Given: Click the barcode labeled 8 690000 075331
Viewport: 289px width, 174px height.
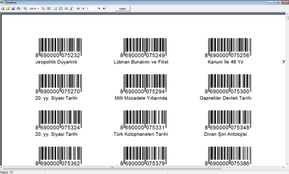Looking at the screenshot, I should pos(143,120).
